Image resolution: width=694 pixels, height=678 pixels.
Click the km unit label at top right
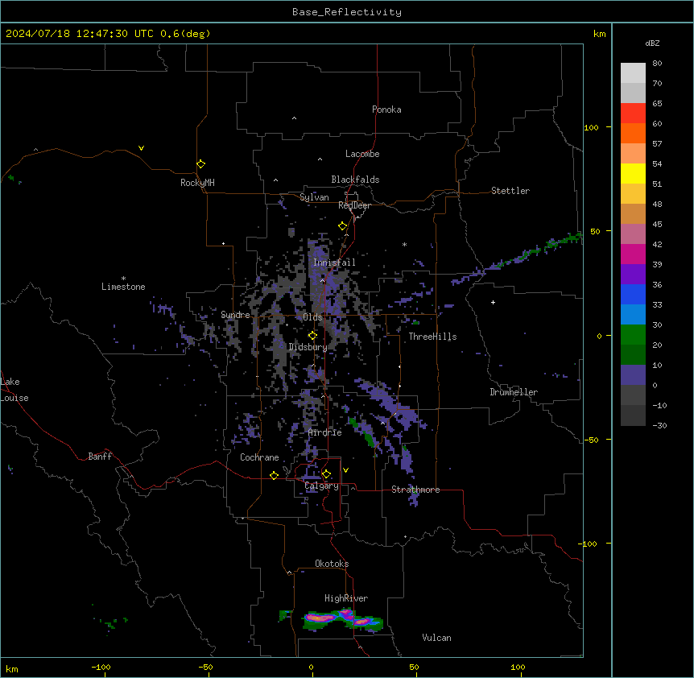click(x=599, y=34)
